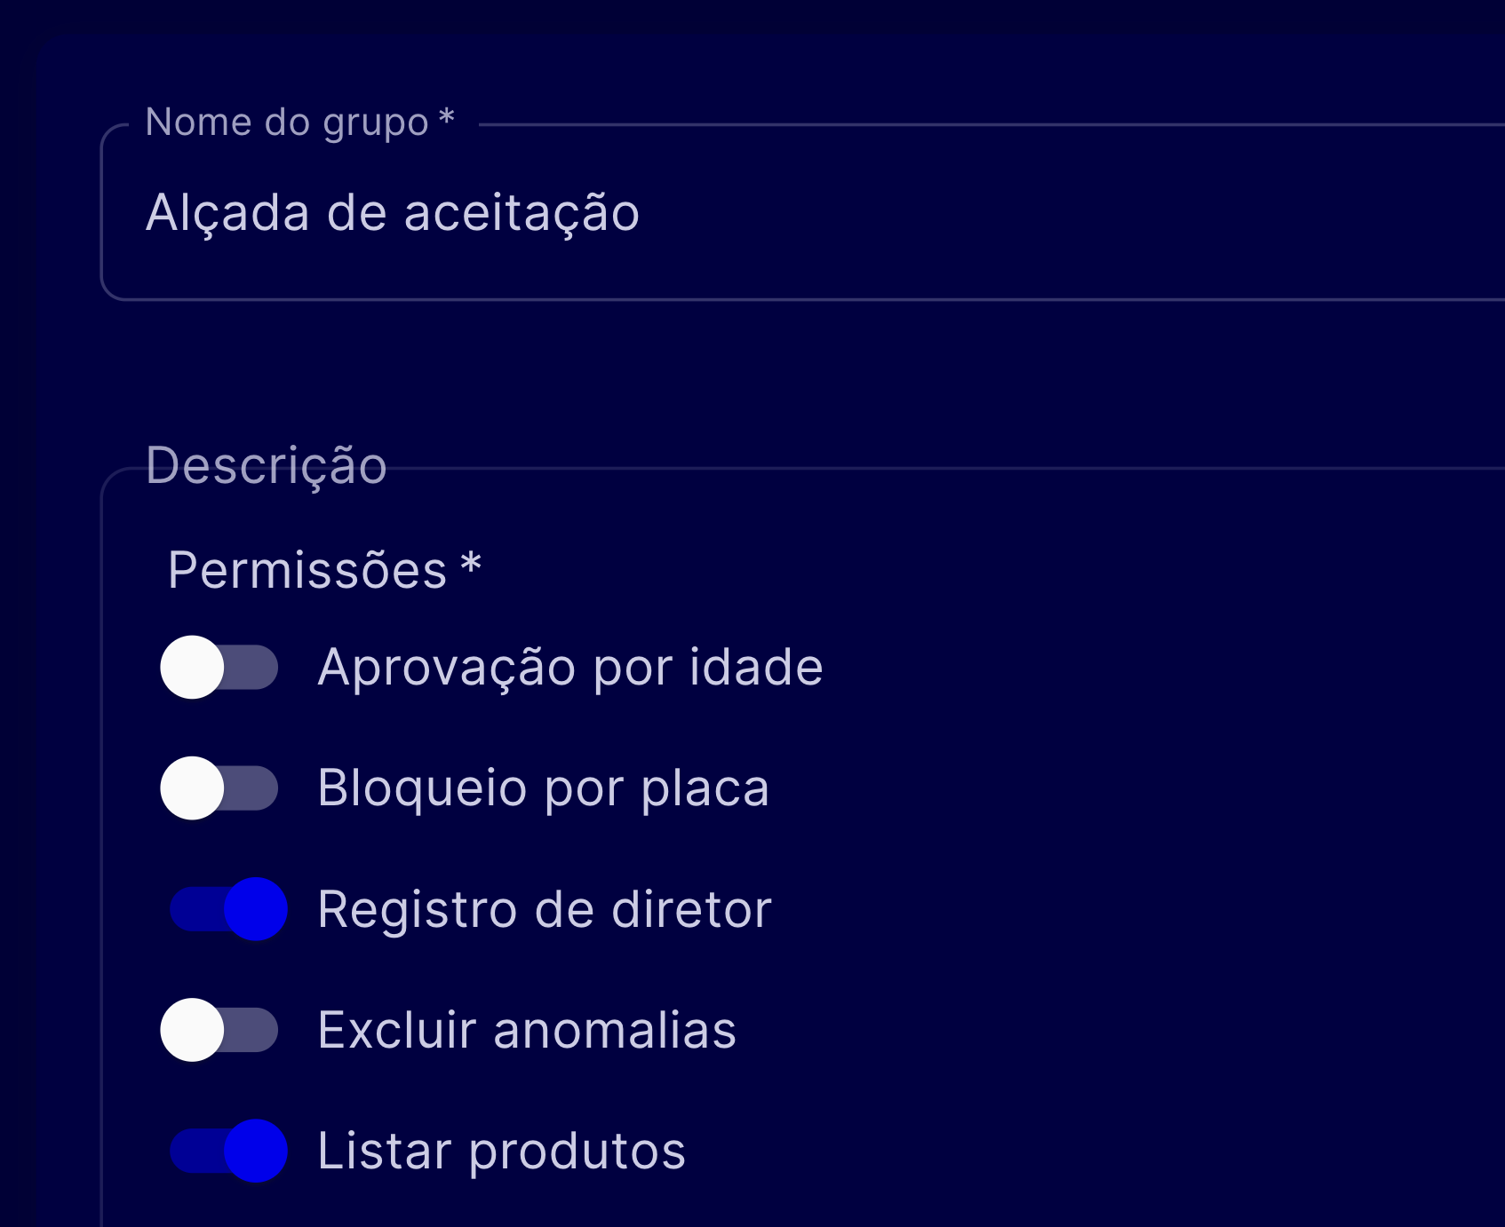1505x1227 pixels.
Task: Click the "Permissões" section heading
Action: point(307,570)
